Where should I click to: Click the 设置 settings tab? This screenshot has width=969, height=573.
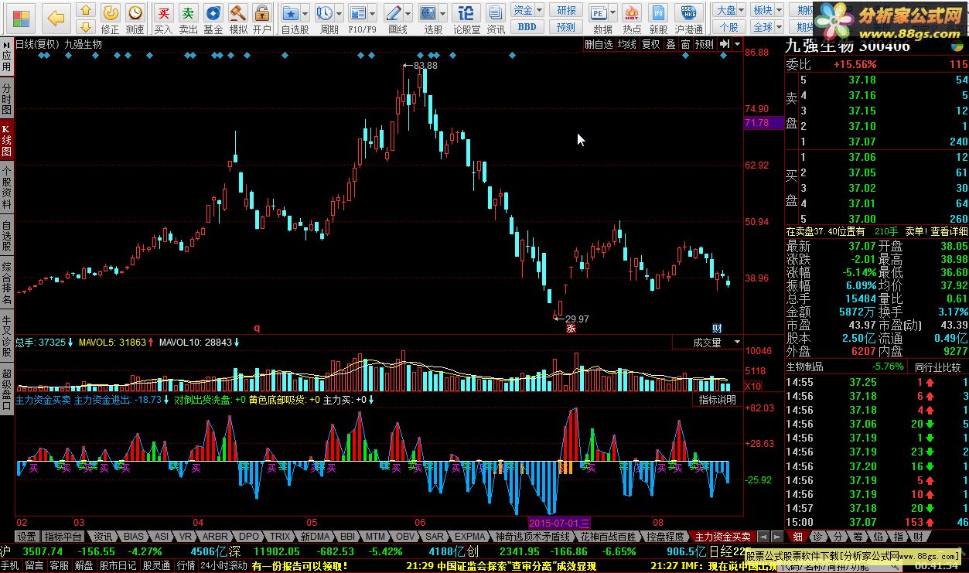27,537
